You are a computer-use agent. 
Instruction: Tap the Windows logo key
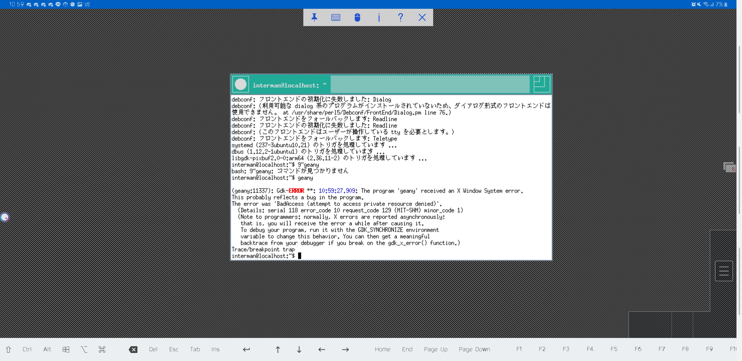66,349
